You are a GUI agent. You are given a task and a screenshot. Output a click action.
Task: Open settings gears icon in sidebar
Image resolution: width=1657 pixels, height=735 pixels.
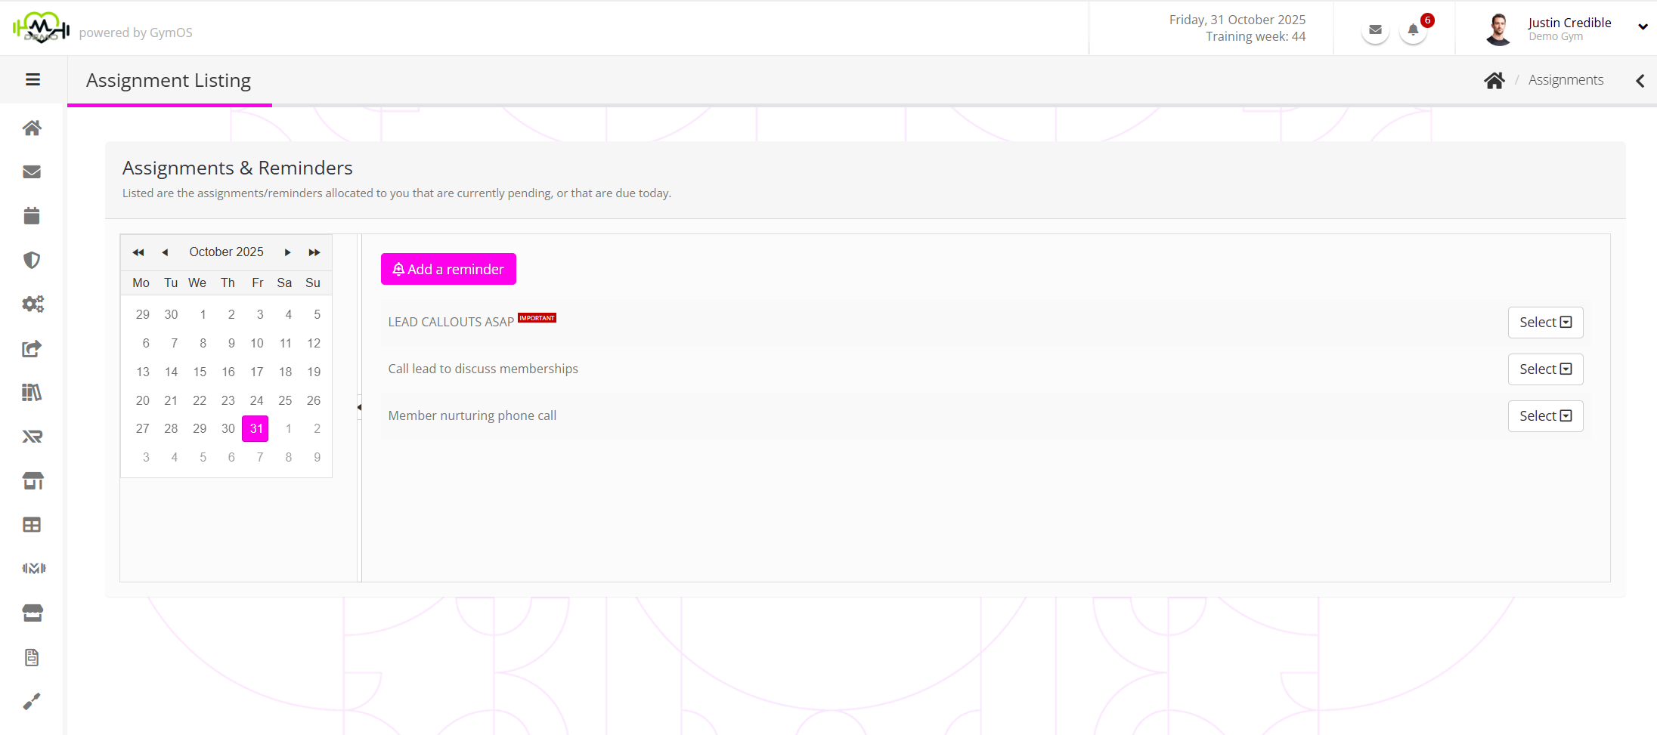[x=32, y=304]
